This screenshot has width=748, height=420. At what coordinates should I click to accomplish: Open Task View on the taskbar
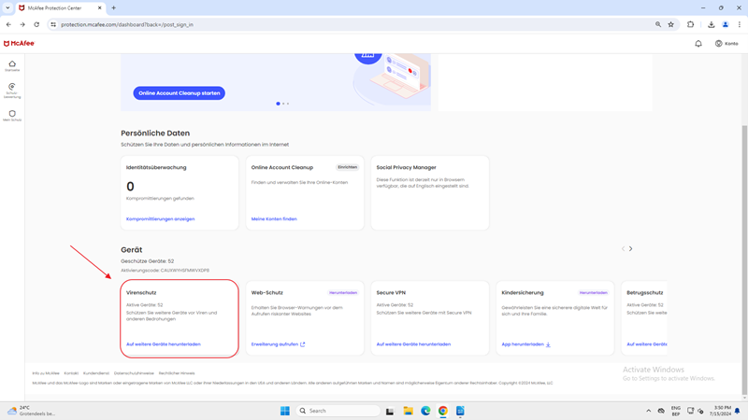pos(390,411)
